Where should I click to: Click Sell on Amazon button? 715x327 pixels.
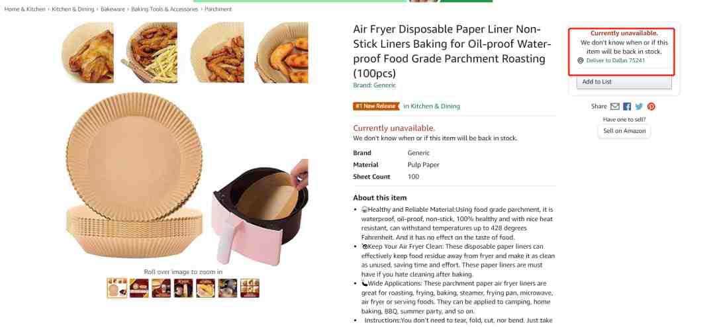click(624, 131)
